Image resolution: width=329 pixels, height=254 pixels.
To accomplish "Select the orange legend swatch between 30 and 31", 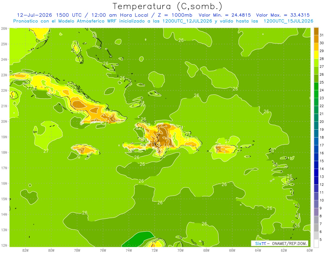I will tap(316, 39).
